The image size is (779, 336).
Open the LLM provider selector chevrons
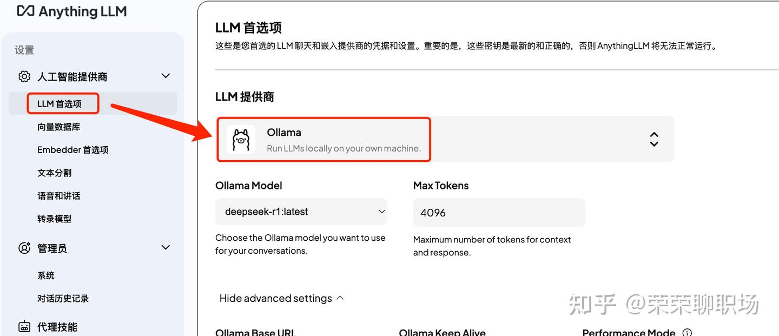coord(653,139)
